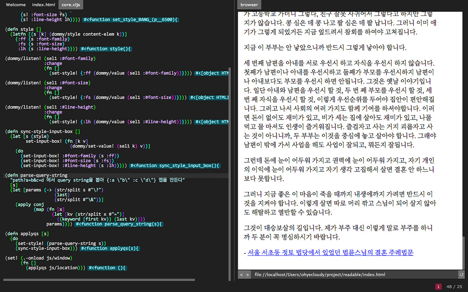Click the browser forward arrow button
Viewport: 468px width, 292px height.
click(247, 275)
